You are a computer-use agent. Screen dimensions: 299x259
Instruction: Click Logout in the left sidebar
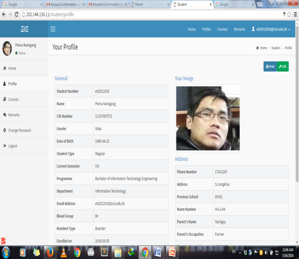point(13,146)
